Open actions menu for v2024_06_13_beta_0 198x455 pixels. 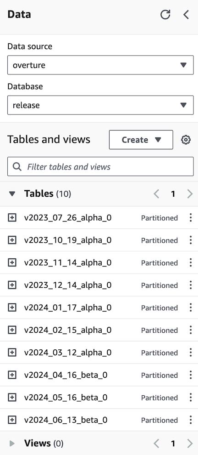pyautogui.click(x=191, y=420)
